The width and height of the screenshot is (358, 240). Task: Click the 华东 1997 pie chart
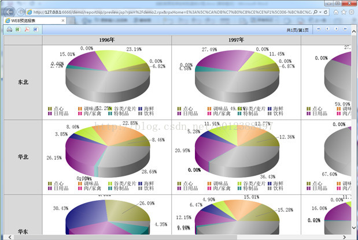coord(237,217)
